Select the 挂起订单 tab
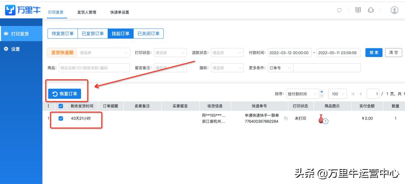 (120, 34)
